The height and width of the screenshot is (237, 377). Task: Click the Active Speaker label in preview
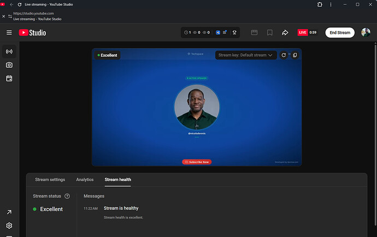click(197, 78)
